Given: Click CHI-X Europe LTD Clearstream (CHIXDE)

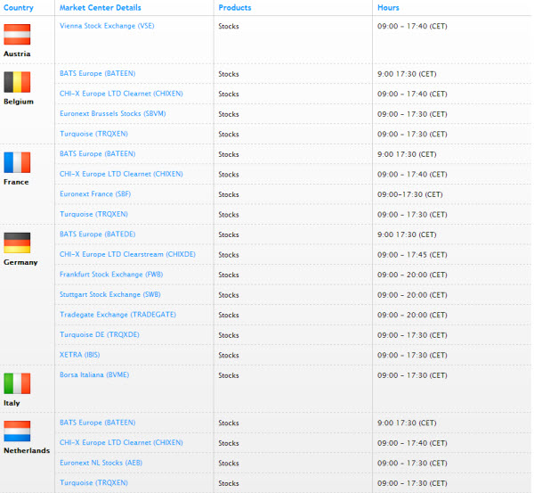Looking at the screenshot, I should 127,254.
